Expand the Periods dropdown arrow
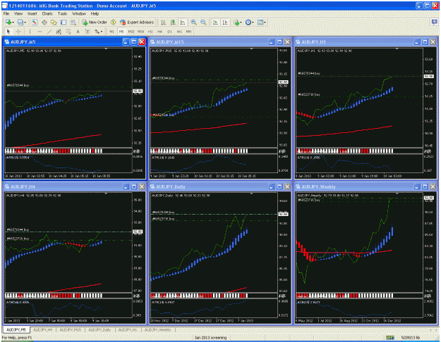The height and width of the screenshot is (342, 441). [253, 23]
